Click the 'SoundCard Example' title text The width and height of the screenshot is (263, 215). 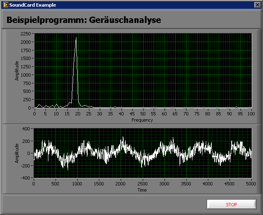[x=33, y=5]
